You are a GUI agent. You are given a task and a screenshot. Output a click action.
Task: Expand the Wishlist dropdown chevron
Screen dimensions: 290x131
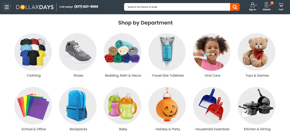pos(270,5)
